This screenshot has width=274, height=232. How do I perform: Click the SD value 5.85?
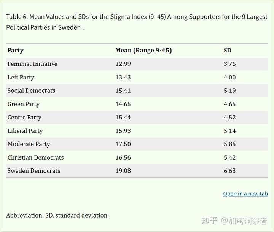coord(229,144)
